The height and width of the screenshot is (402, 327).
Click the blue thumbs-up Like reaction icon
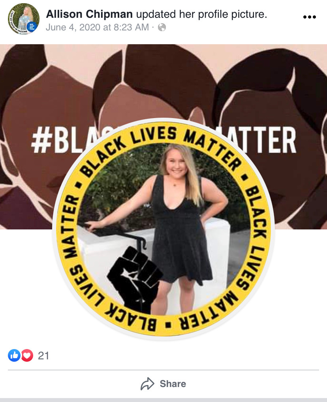[14, 355]
